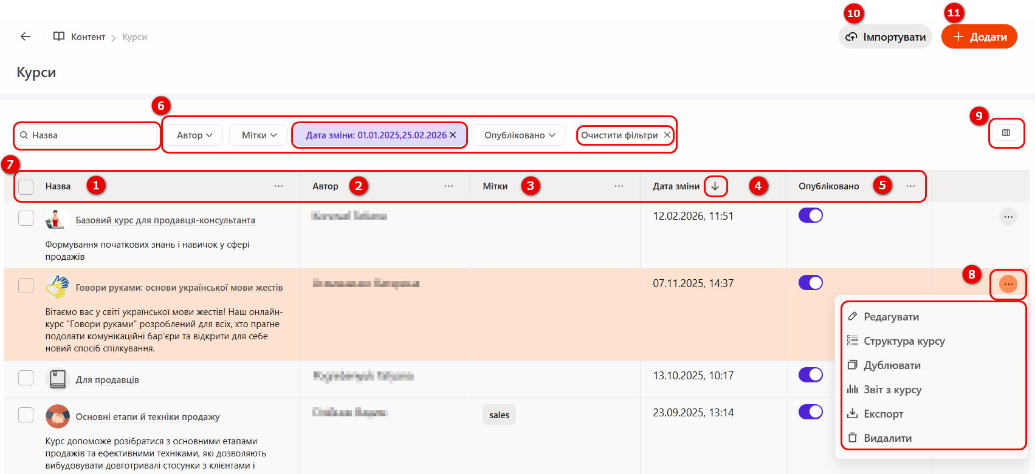
Task: Open row actions for Базовий курс
Action: (x=1008, y=217)
